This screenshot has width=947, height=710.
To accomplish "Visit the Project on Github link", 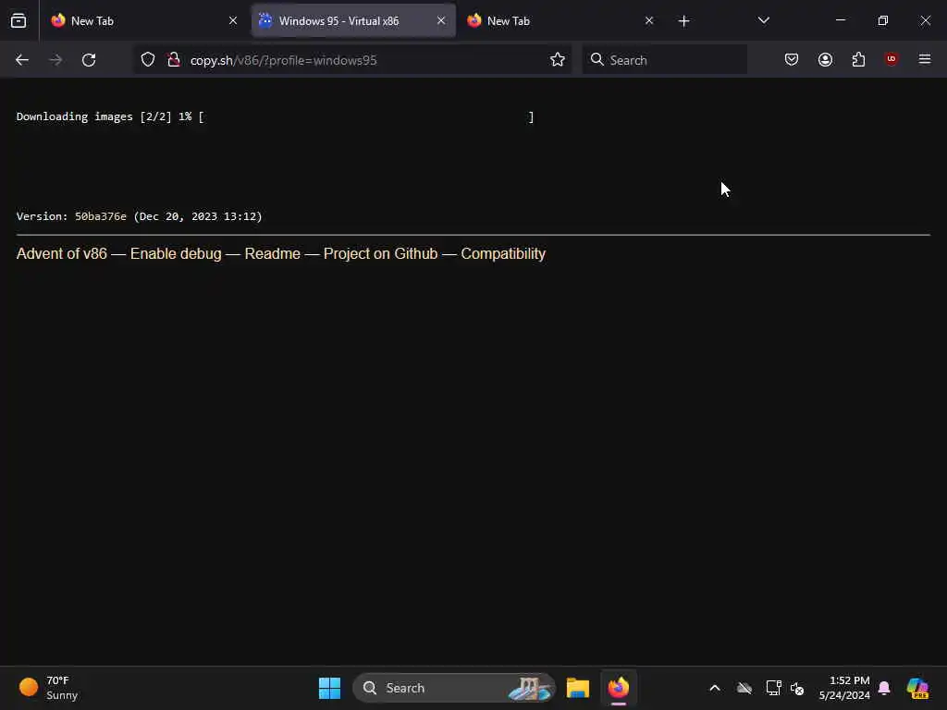I will (380, 253).
